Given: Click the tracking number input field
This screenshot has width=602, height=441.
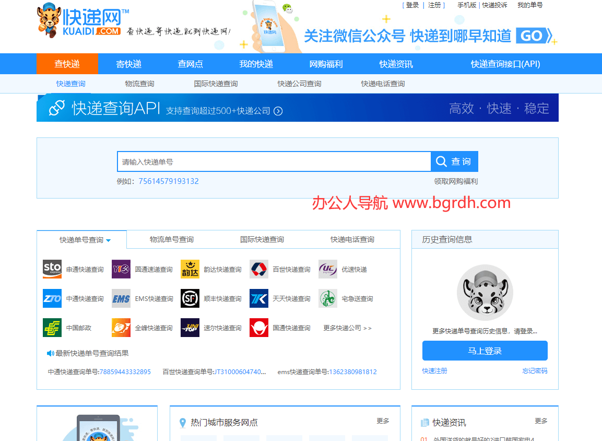Looking at the screenshot, I should [x=274, y=162].
